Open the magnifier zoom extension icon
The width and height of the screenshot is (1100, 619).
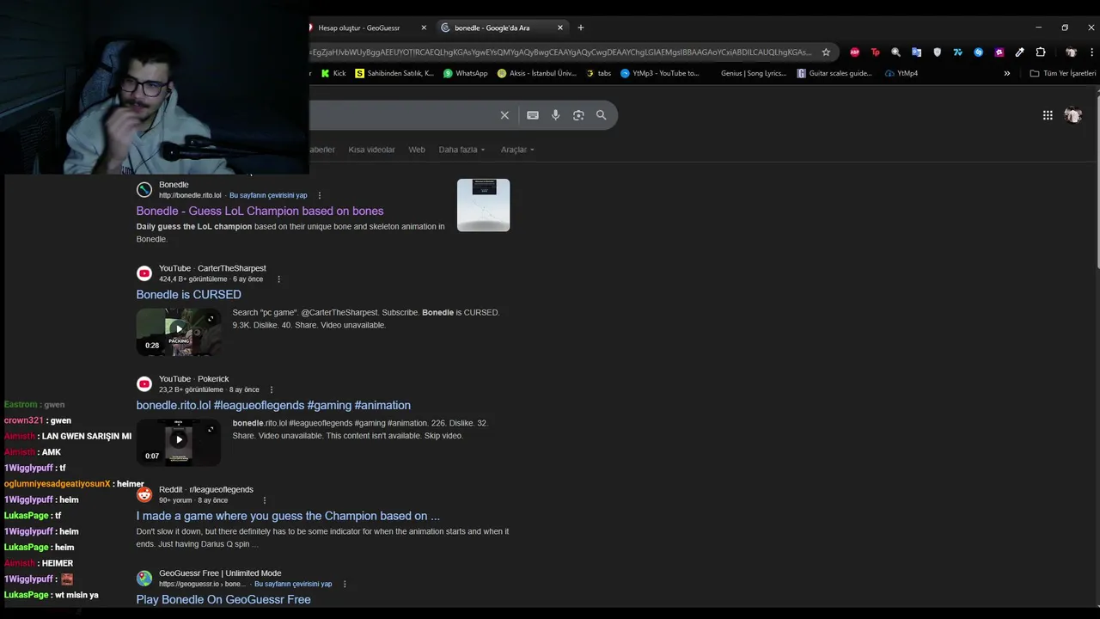click(x=895, y=52)
